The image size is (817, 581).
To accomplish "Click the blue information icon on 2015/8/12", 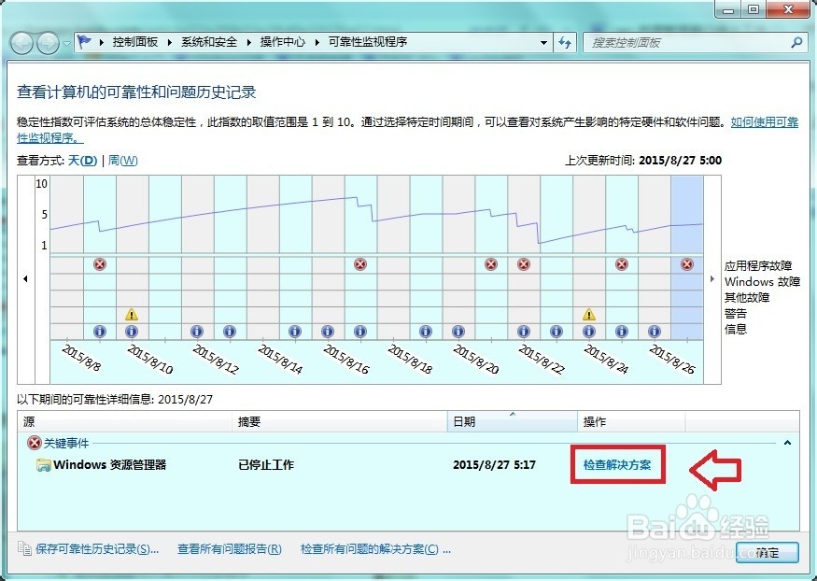I will (196, 331).
